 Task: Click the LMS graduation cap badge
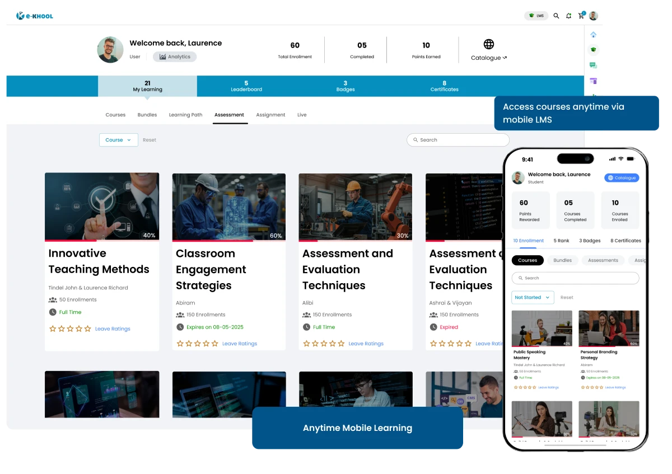point(536,16)
